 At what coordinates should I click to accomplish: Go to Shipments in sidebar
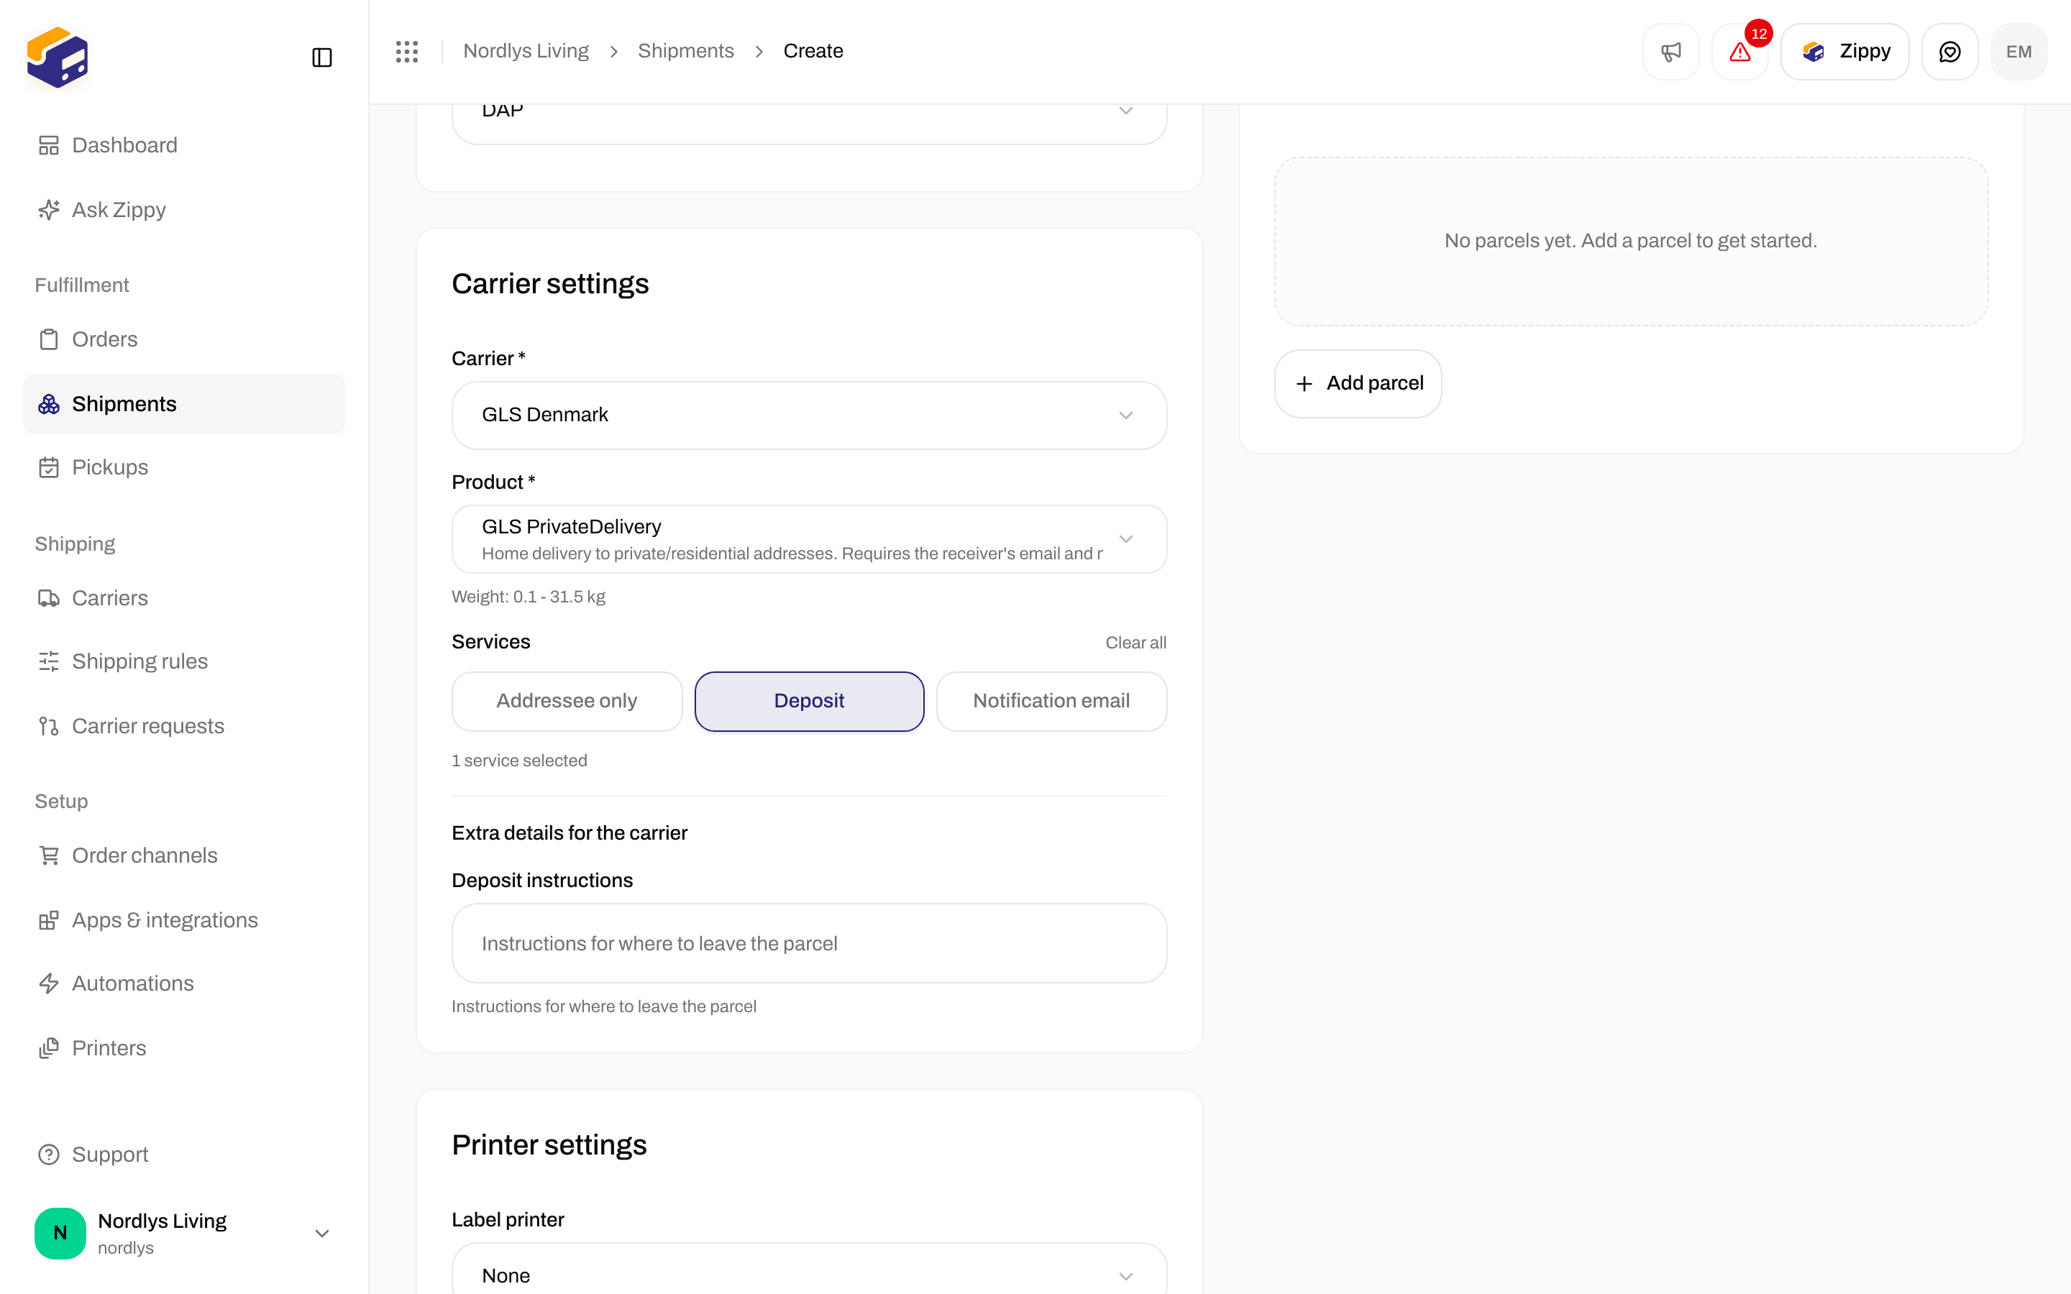click(x=183, y=404)
